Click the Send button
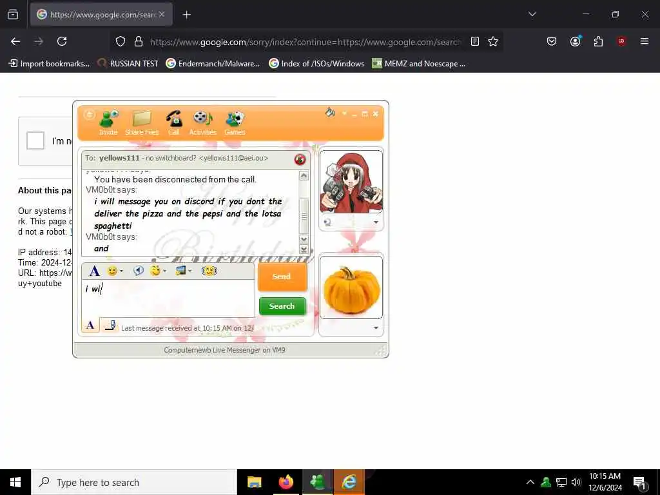Screen dimensions: 660x495 282,277
